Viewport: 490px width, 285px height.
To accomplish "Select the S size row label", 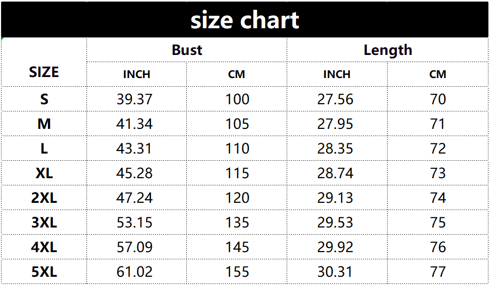I will click(44, 99).
